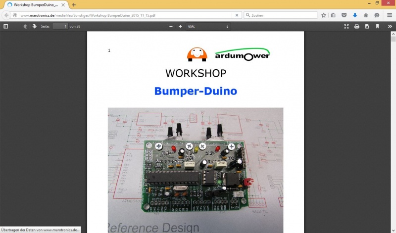Save page to Pocket
396x233 pixels.
coord(344,15)
